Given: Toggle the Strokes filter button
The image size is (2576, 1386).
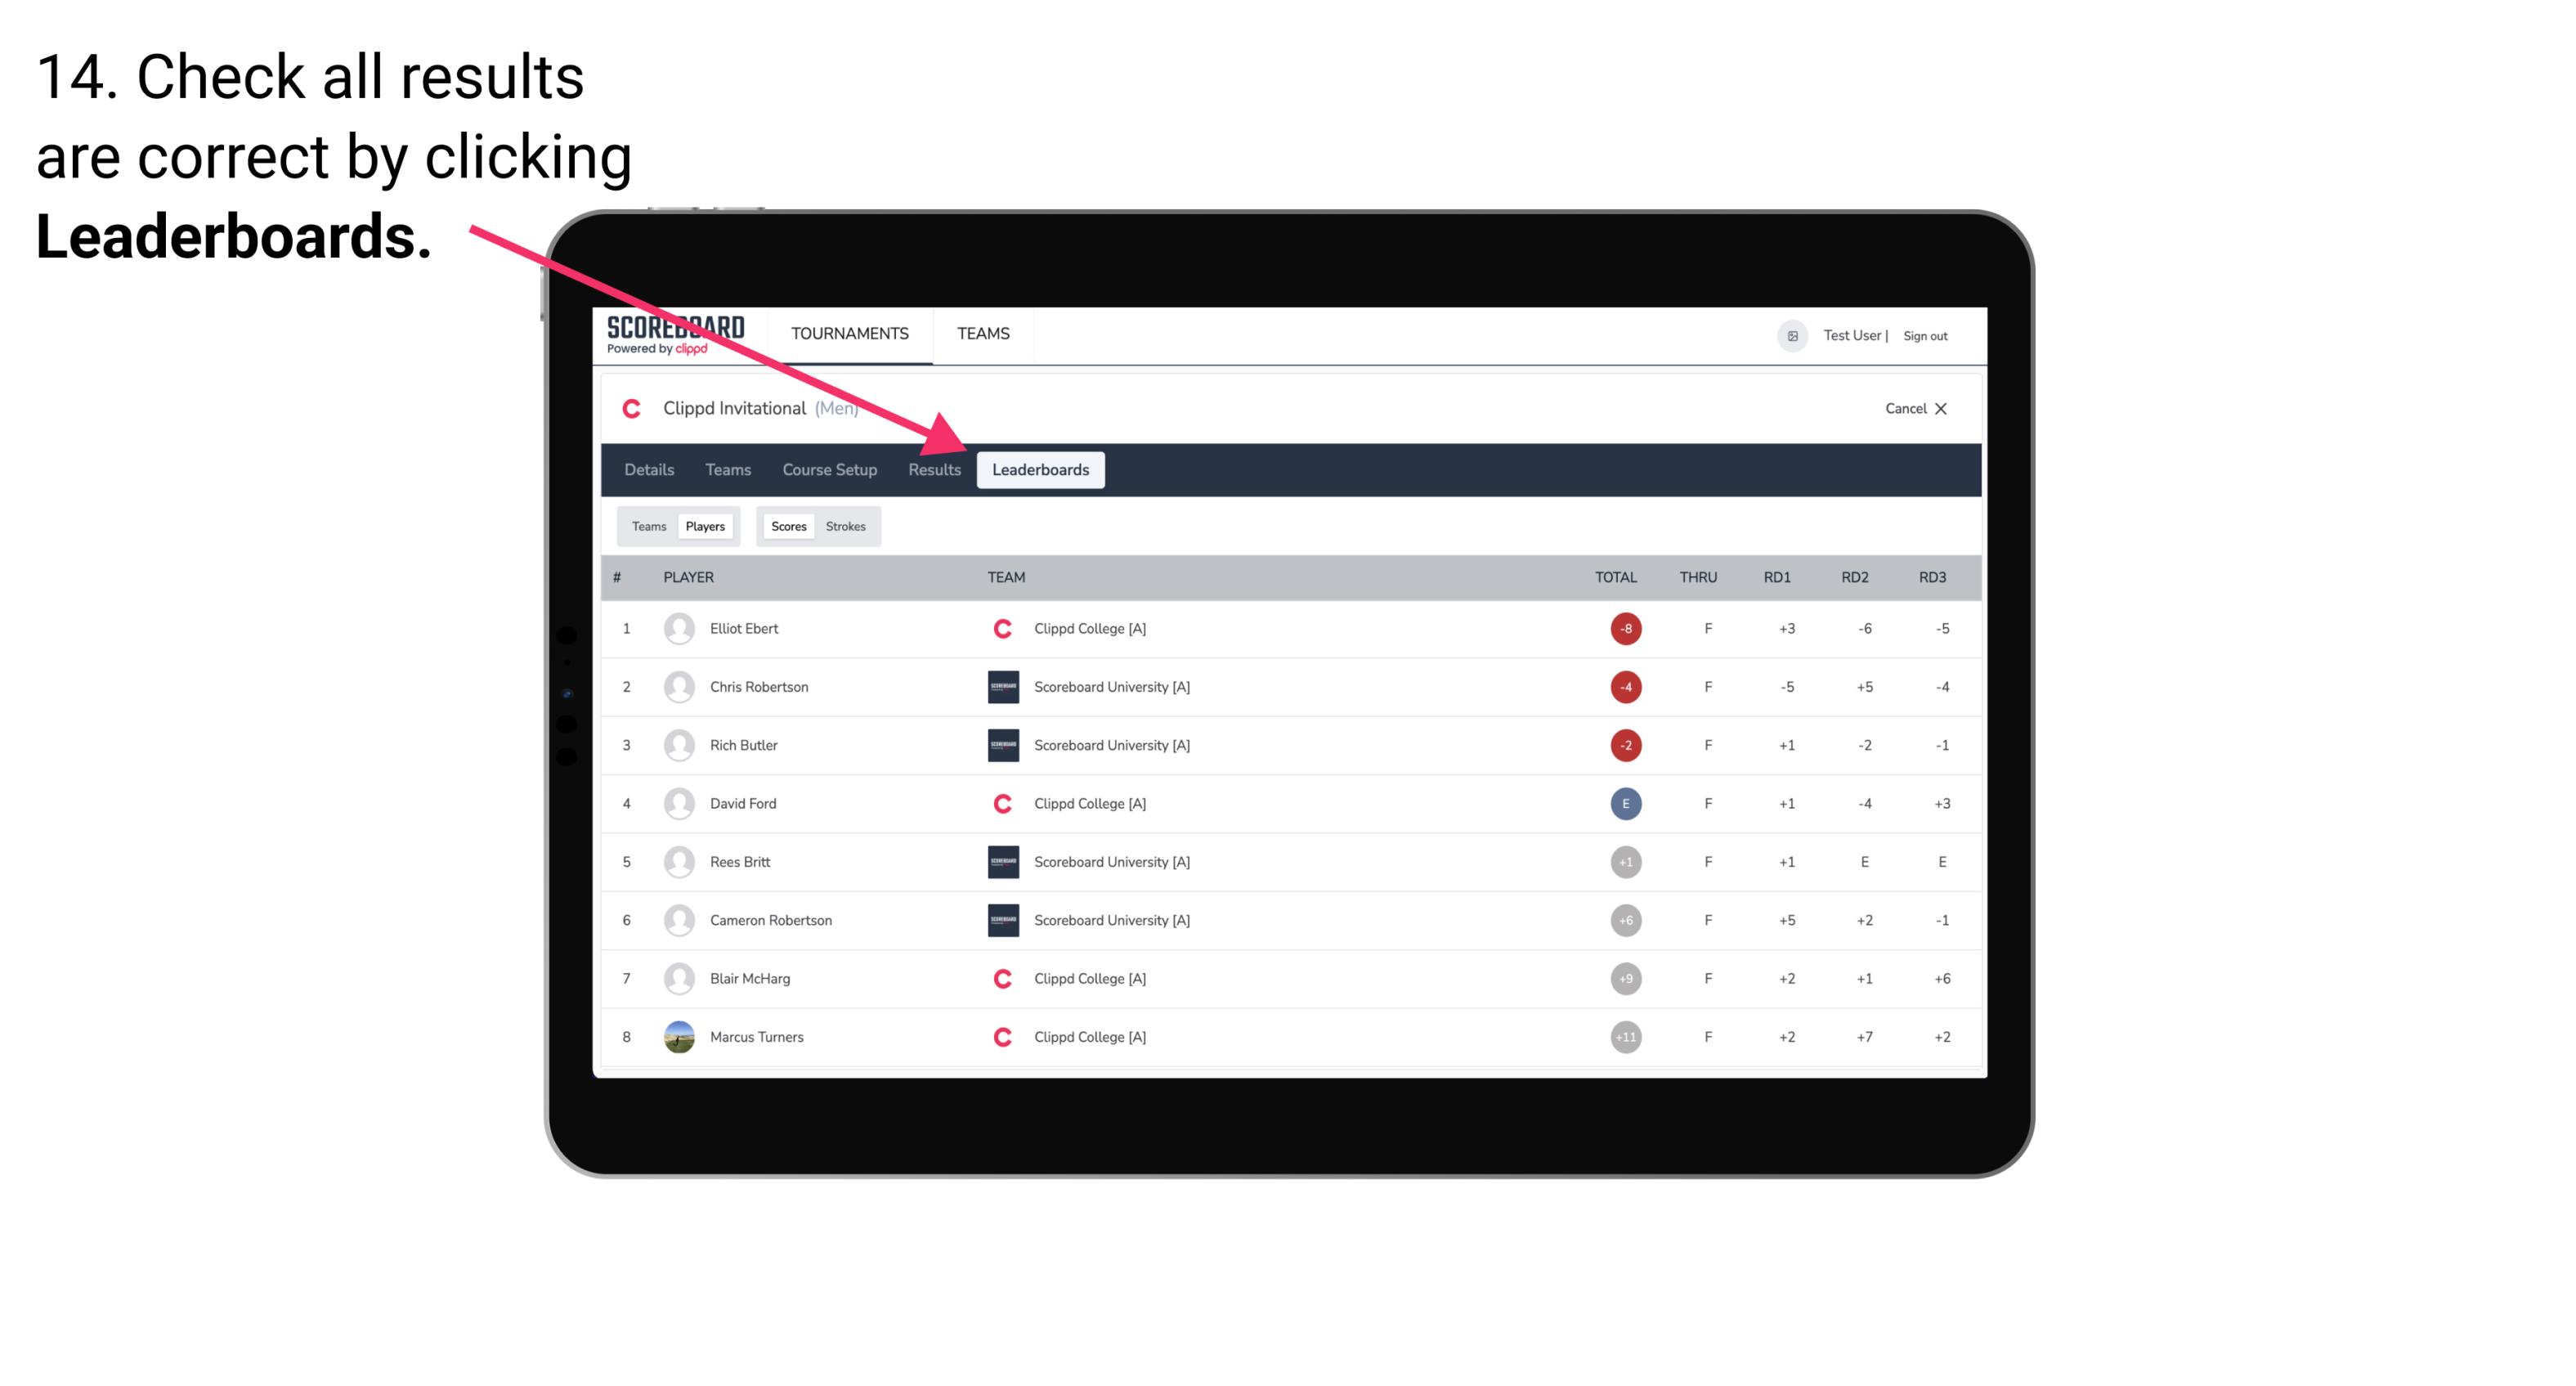Looking at the screenshot, I should pos(848,526).
